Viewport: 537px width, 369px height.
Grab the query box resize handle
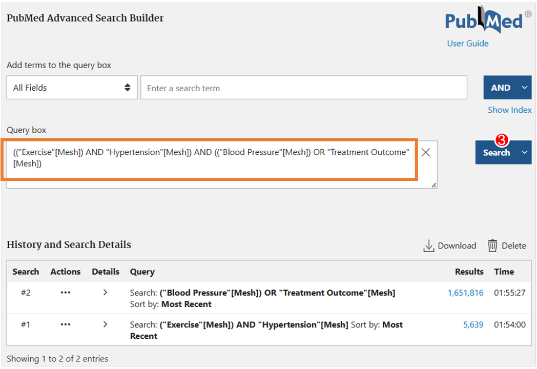pos(433,185)
